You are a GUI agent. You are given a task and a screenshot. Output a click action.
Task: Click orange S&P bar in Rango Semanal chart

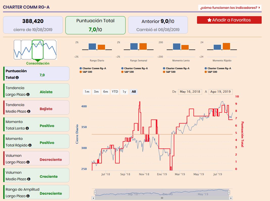coord(143,47)
